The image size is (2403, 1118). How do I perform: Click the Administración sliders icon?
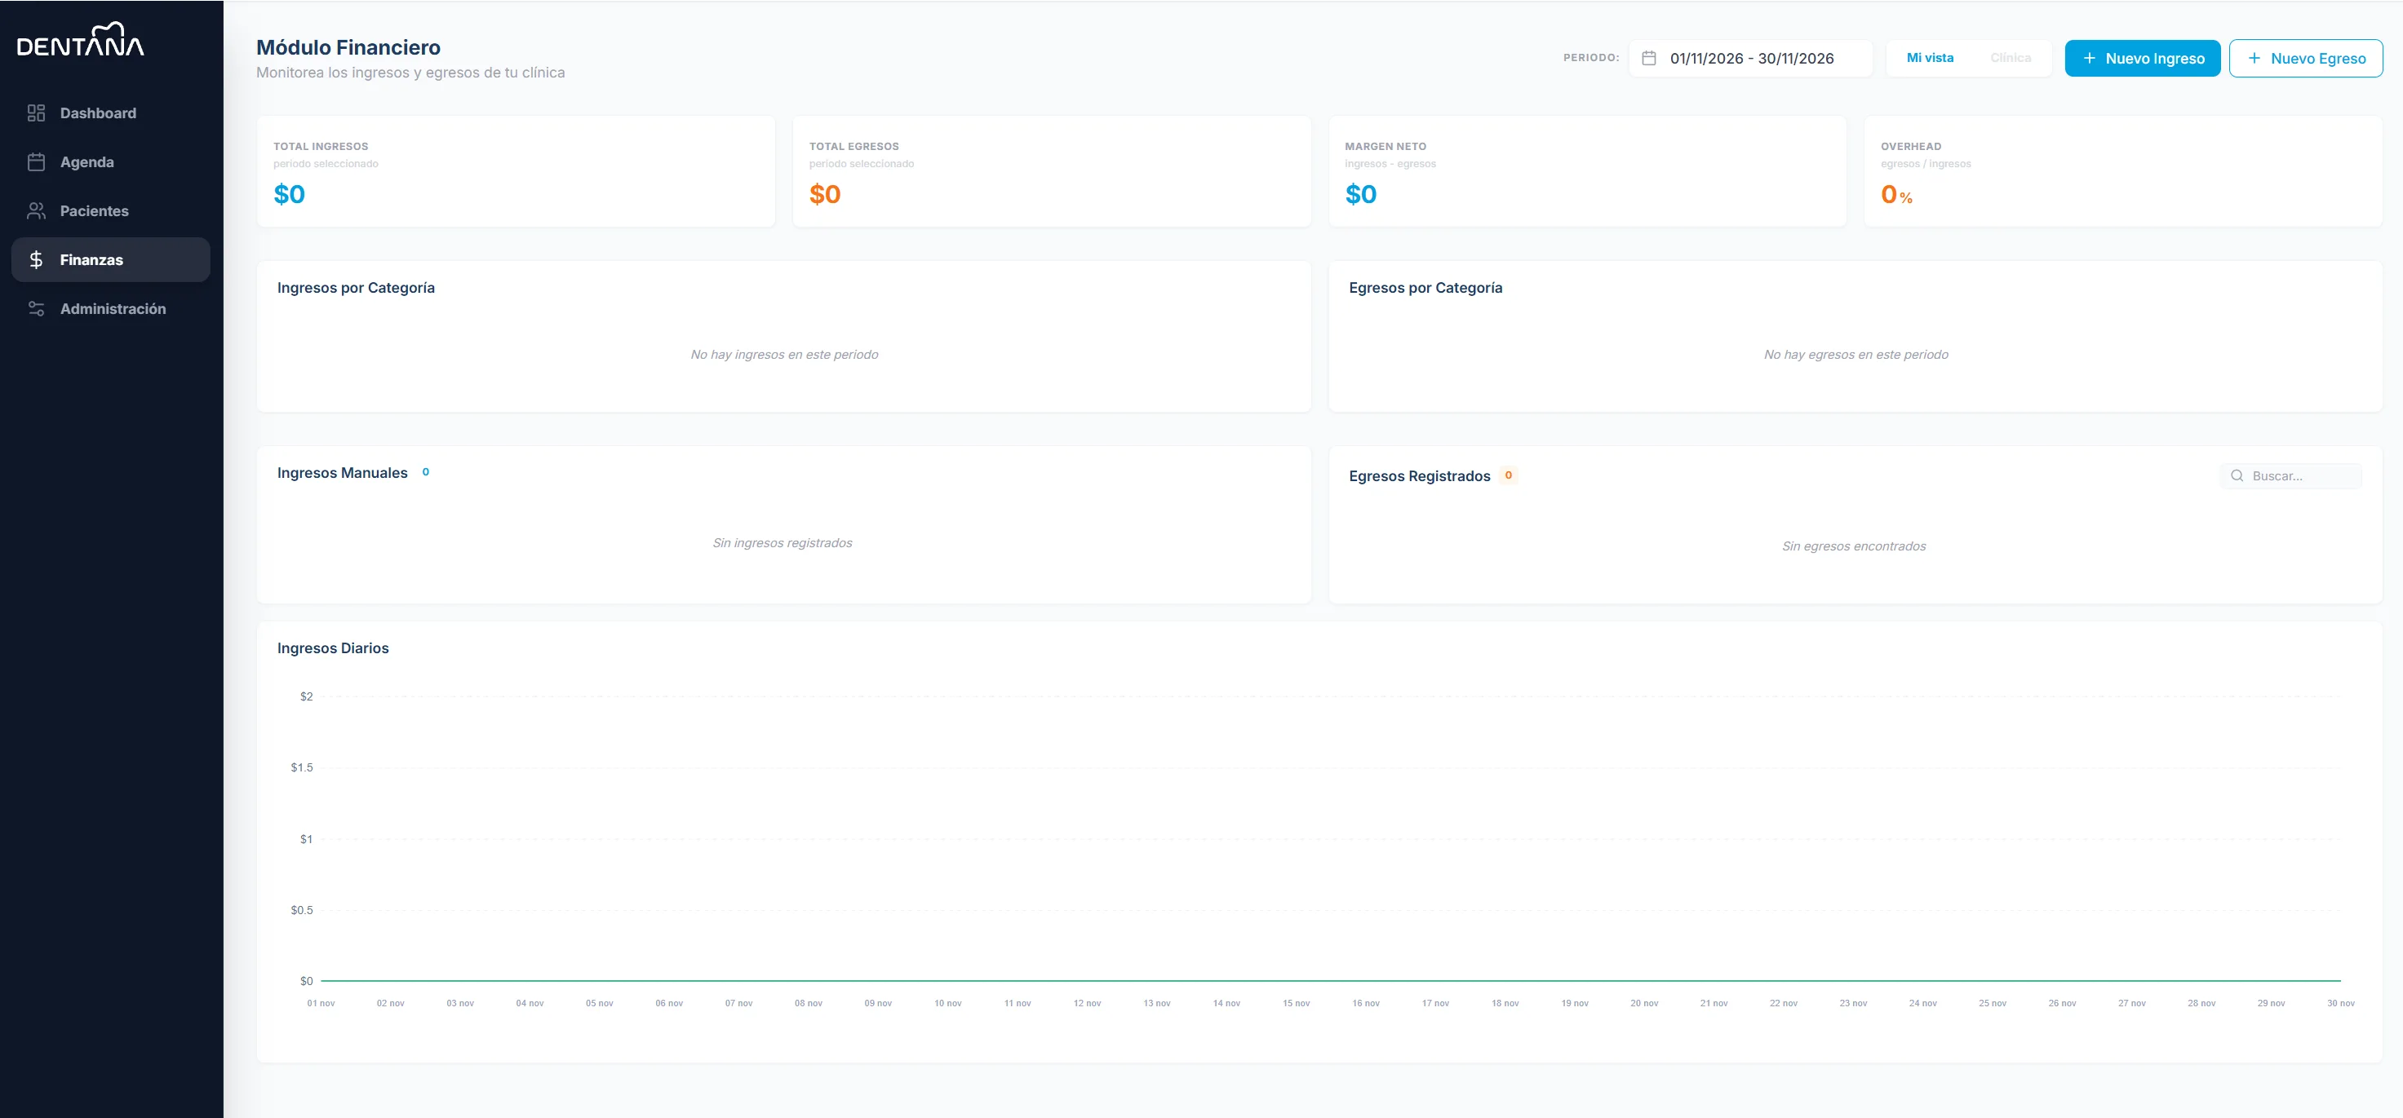pos(37,308)
